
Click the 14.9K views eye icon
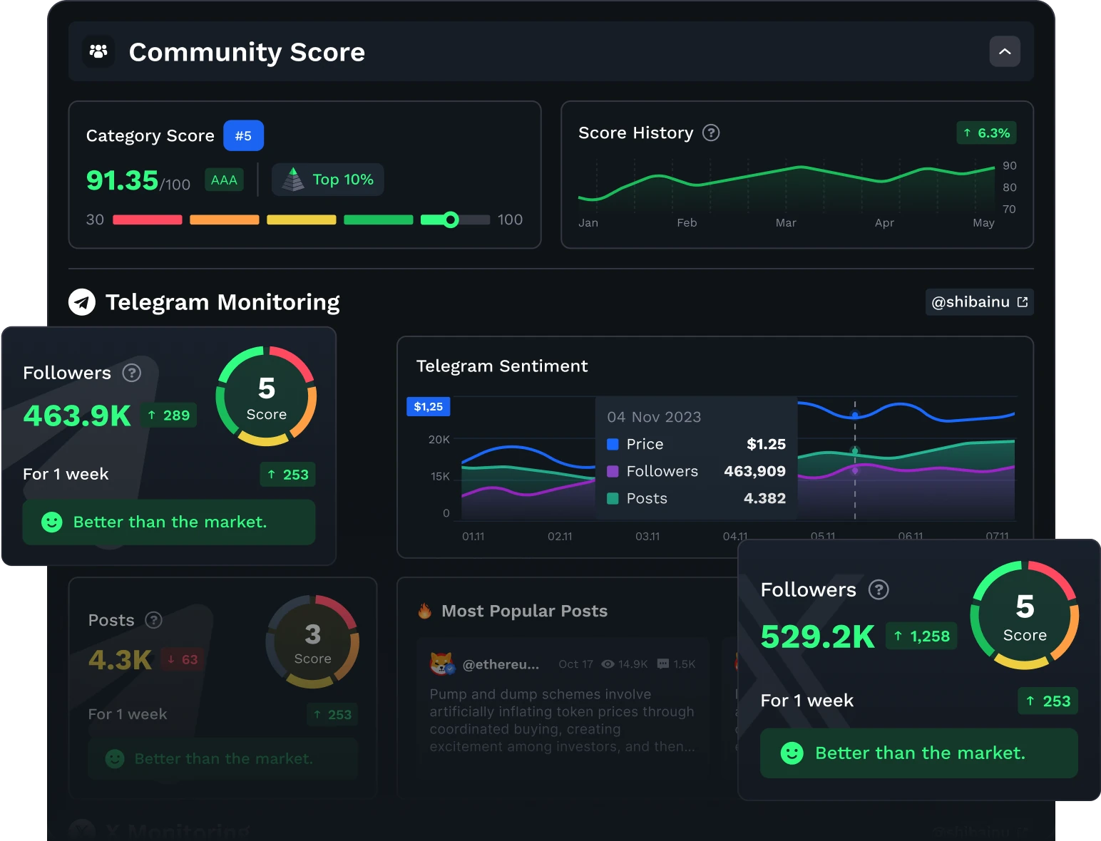[x=608, y=664]
